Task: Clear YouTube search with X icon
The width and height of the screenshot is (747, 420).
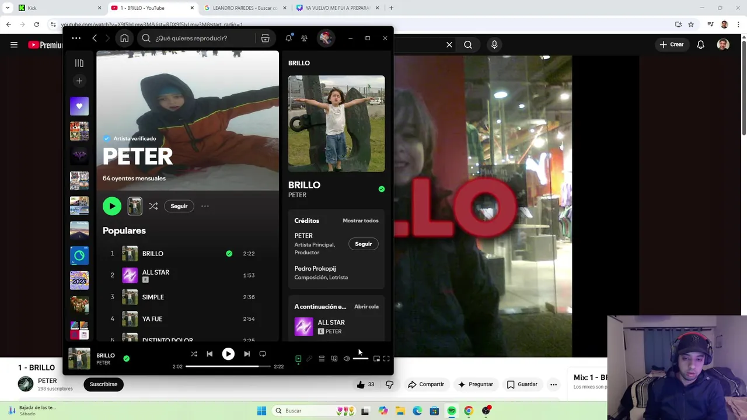Action: pos(449,45)
